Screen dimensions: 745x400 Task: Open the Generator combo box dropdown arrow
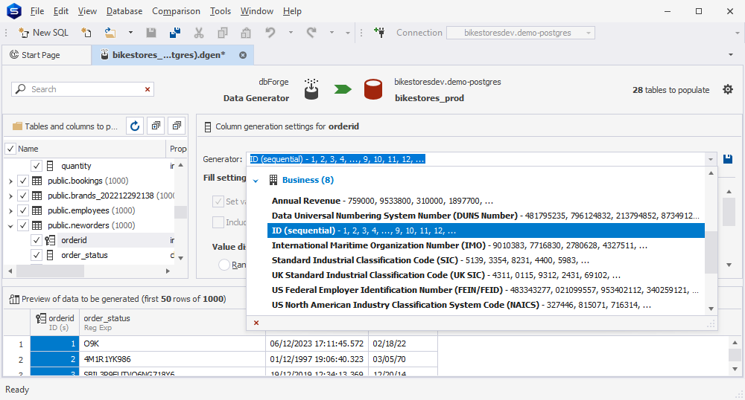tap(710, 159)
